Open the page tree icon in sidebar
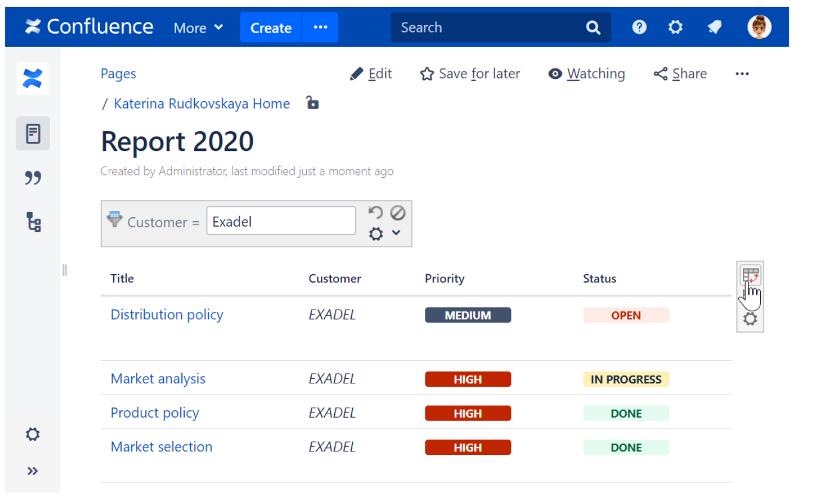This screenshot has width=819, height=499. pos(33,222)
